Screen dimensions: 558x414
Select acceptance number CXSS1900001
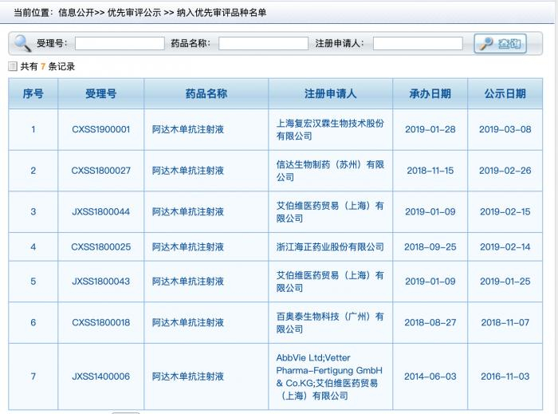coord(101,129)
